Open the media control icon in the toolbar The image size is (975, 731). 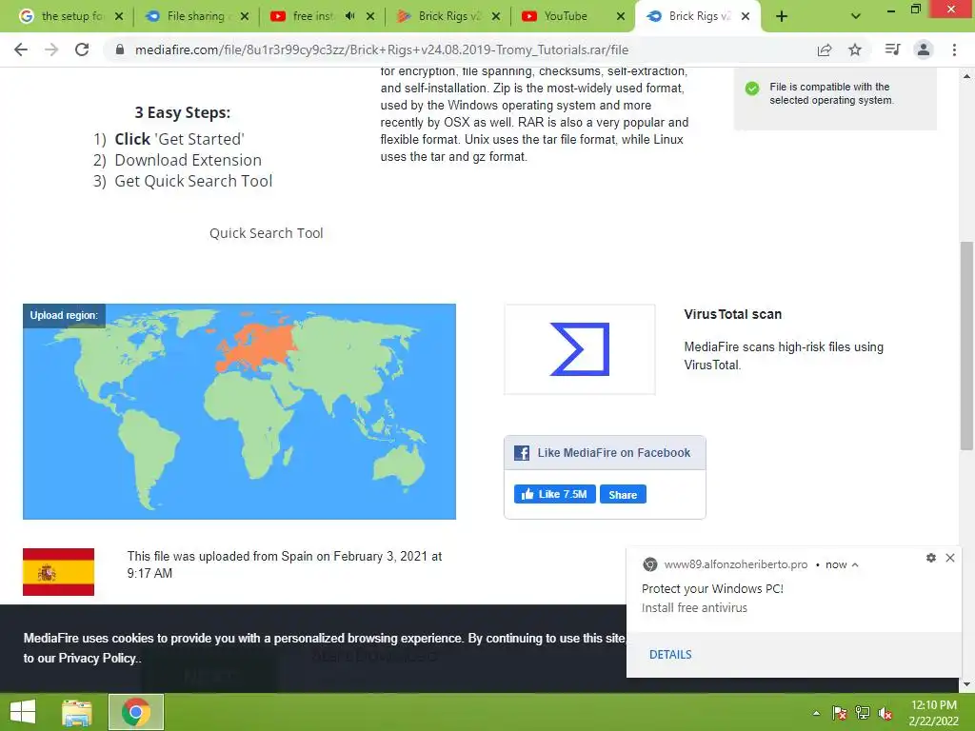coord(892,49)
